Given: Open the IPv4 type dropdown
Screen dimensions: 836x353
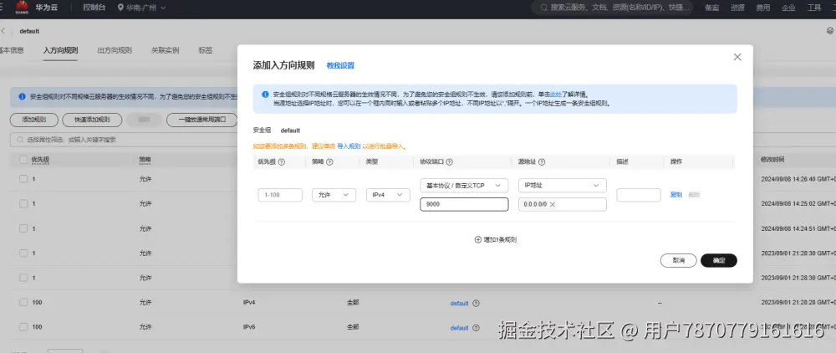Looking at the screenshot, I should (388, 195).
